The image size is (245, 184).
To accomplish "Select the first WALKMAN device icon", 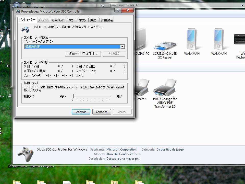I will tap(192, 42).
